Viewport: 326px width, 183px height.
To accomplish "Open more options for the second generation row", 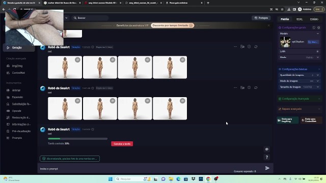I will [235, 88].
